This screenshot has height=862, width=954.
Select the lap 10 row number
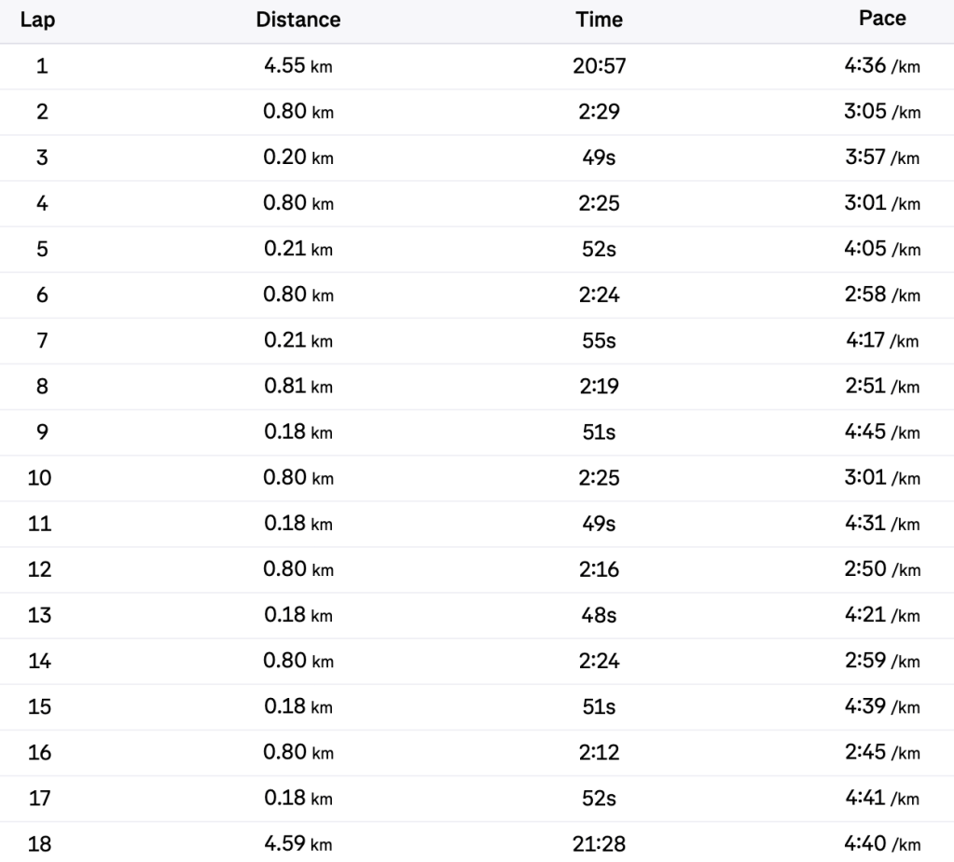point(42,478)
